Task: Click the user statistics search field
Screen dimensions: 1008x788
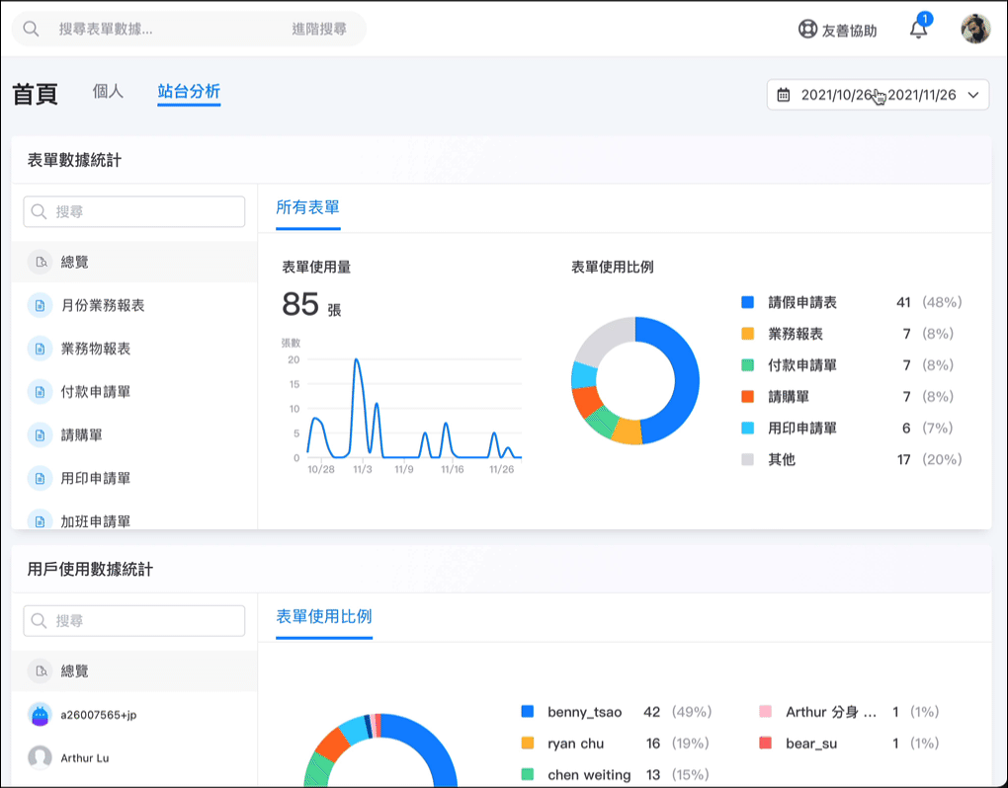Action: coord(134,621)
